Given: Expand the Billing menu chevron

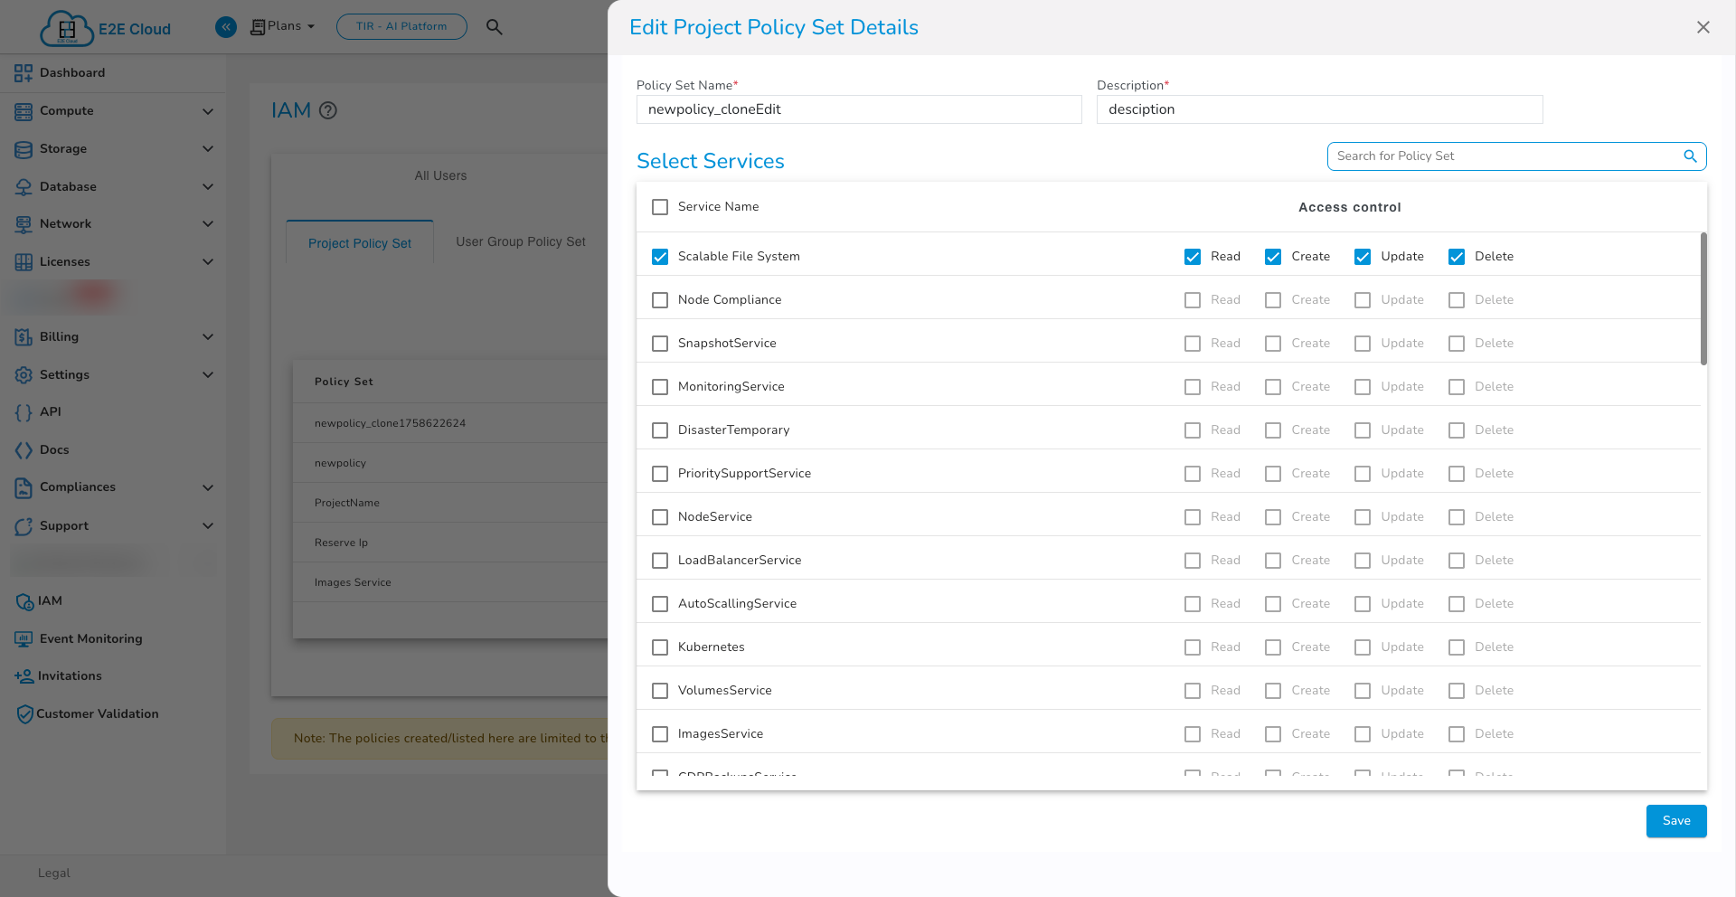Looking at the screenshot, I should (x=207, y=337).
